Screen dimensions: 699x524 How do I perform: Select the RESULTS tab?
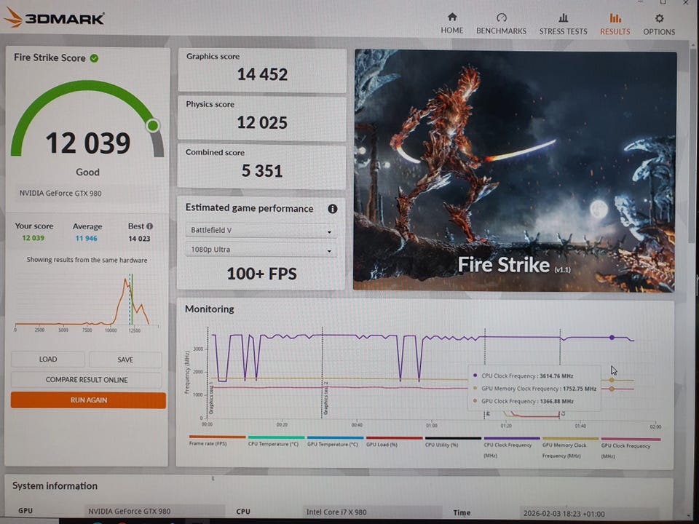tap(615, 24)
